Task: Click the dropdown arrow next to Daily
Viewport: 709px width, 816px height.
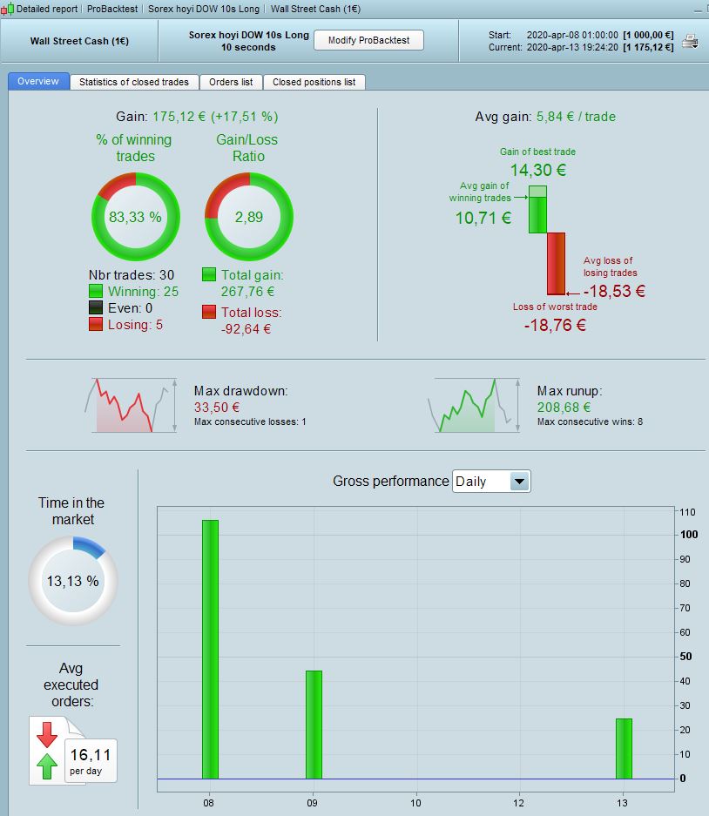Action: coord(519,482)
